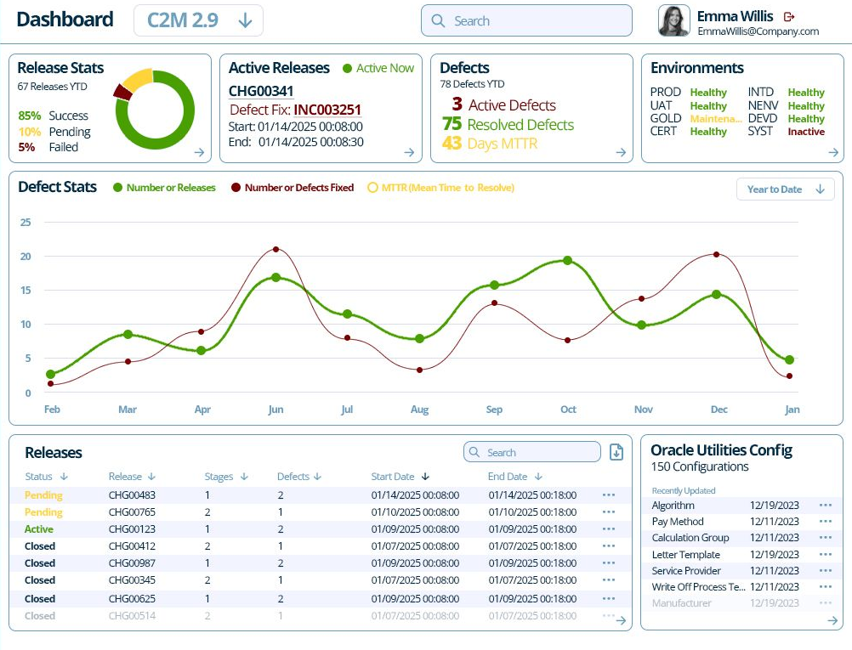This screenshot has height=650, width=852.
Task: Open Oracle Utilities Config details arrow
Action: [832, 620]
